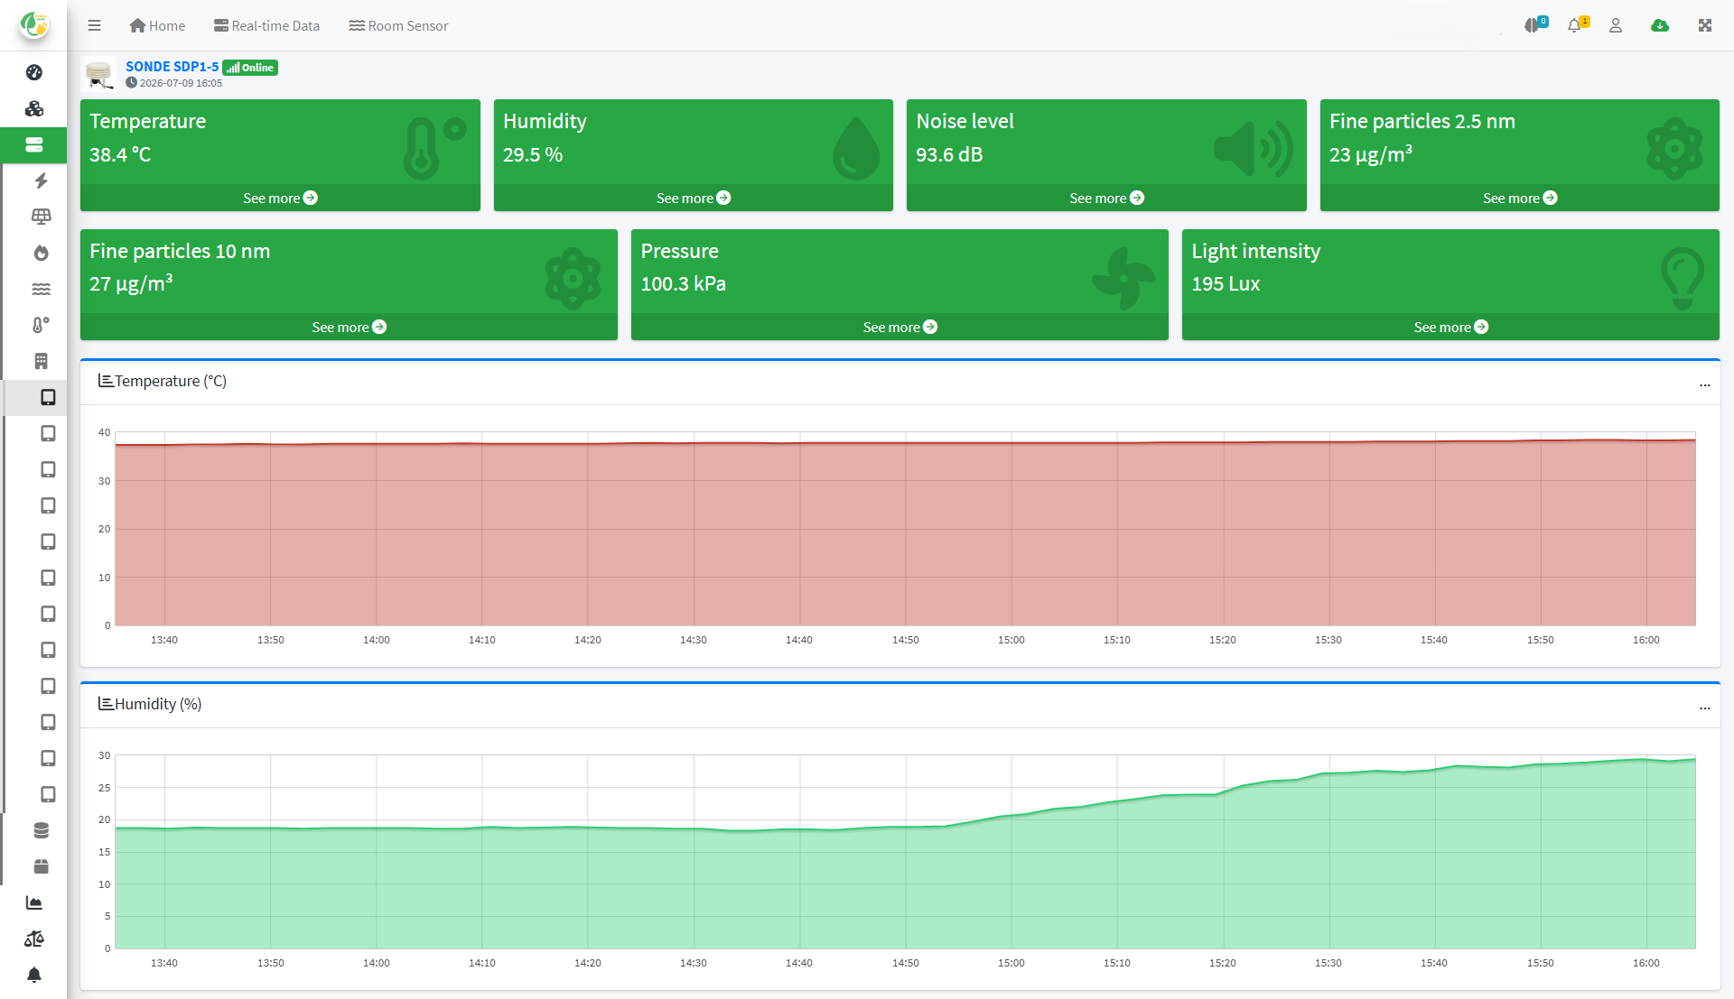Open the Home menu item

point(157,25)
